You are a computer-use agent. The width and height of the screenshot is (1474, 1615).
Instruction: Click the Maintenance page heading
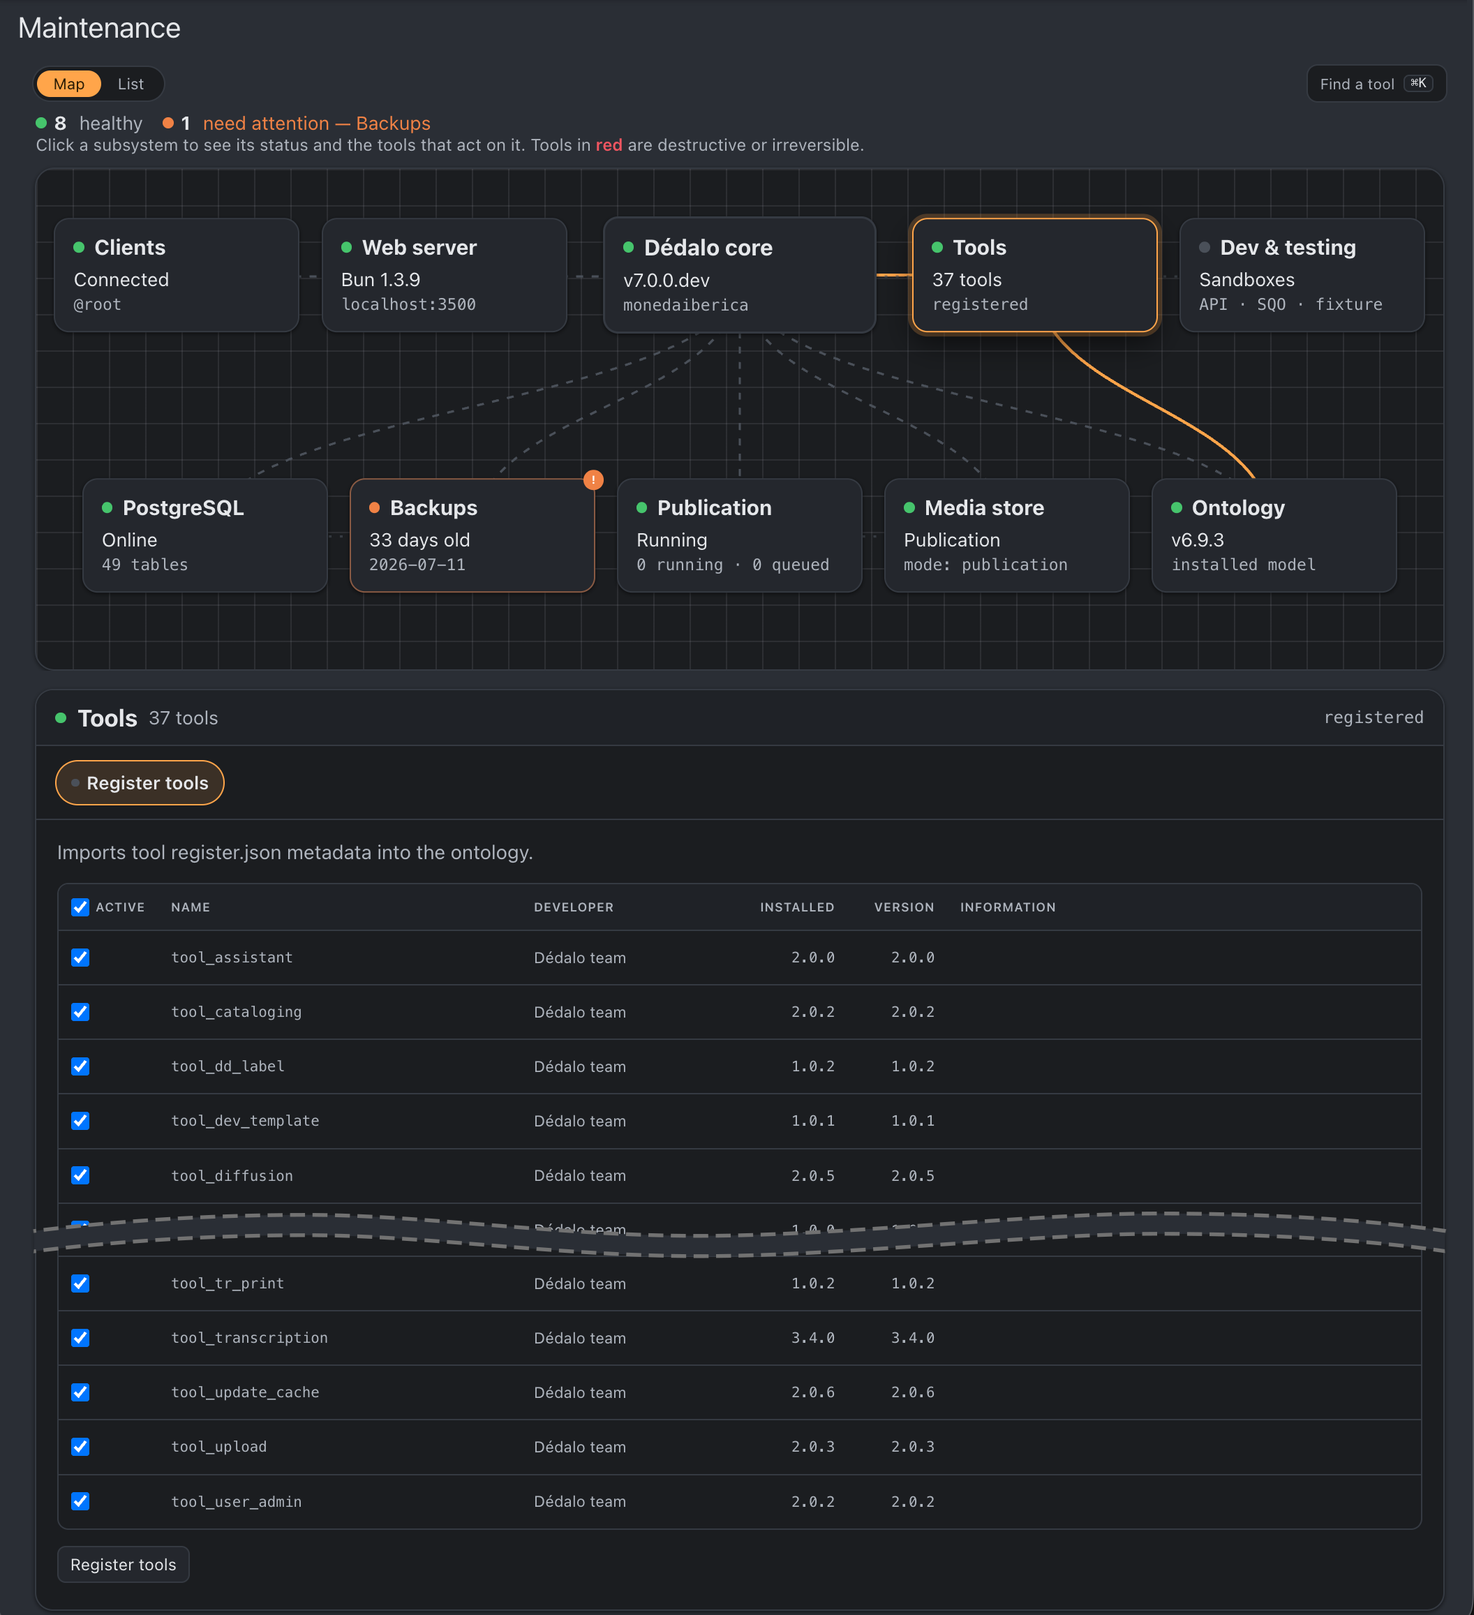[99, 28]
